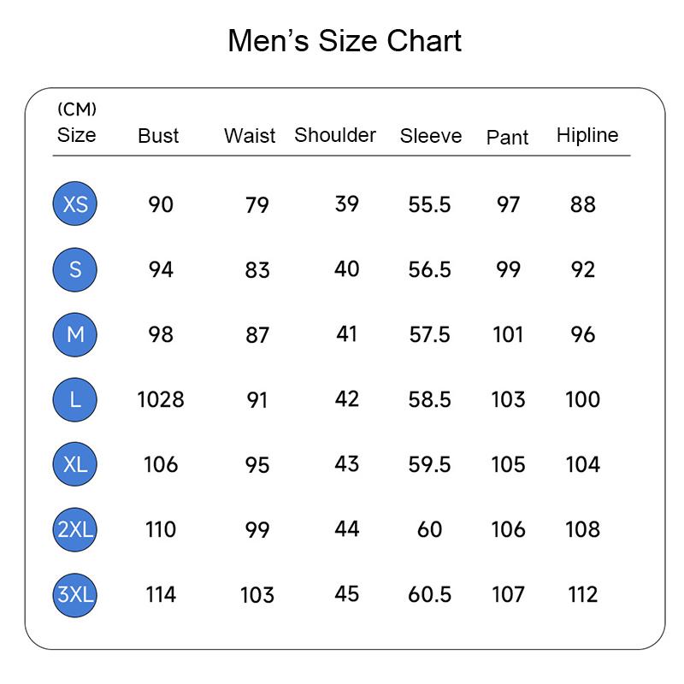Click the 55.5 sleeve value for XS
The width and height of the screenshot is (684, 684).
tap(429, 204)
